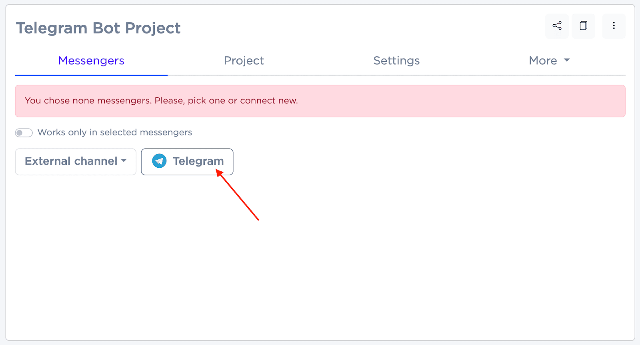Image resolution: width=640 pixels, height=345 pixels.
Task: Click the duplicate project icon
Action: (x=583, y=26)
